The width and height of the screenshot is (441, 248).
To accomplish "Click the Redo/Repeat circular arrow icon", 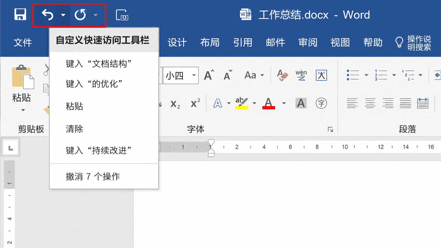I will point(80,15).
